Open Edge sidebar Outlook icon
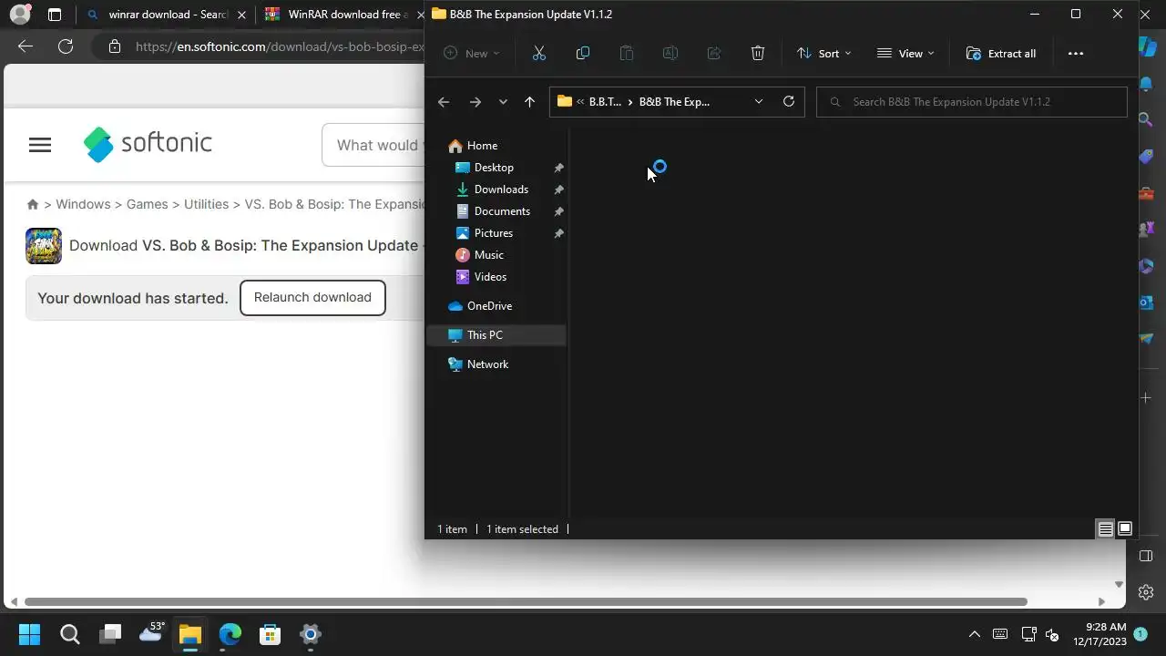Image resolution: width=1166 pixels, height=656 pixels. click(1147, 302)
